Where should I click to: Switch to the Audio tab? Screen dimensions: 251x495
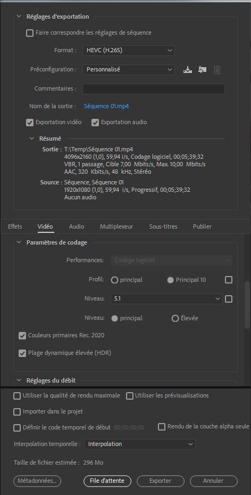pyautogui.click(x=77, y=226)
